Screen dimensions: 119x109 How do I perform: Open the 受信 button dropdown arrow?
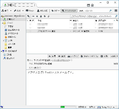tap(11, 11)
